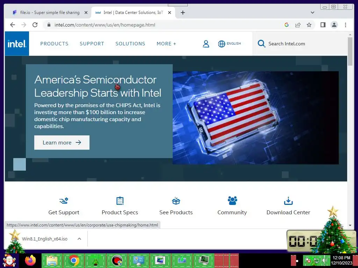Viewport: 358px width, 268px height.
Task: Open the Intel sign-in user icon
Action: 206,44
